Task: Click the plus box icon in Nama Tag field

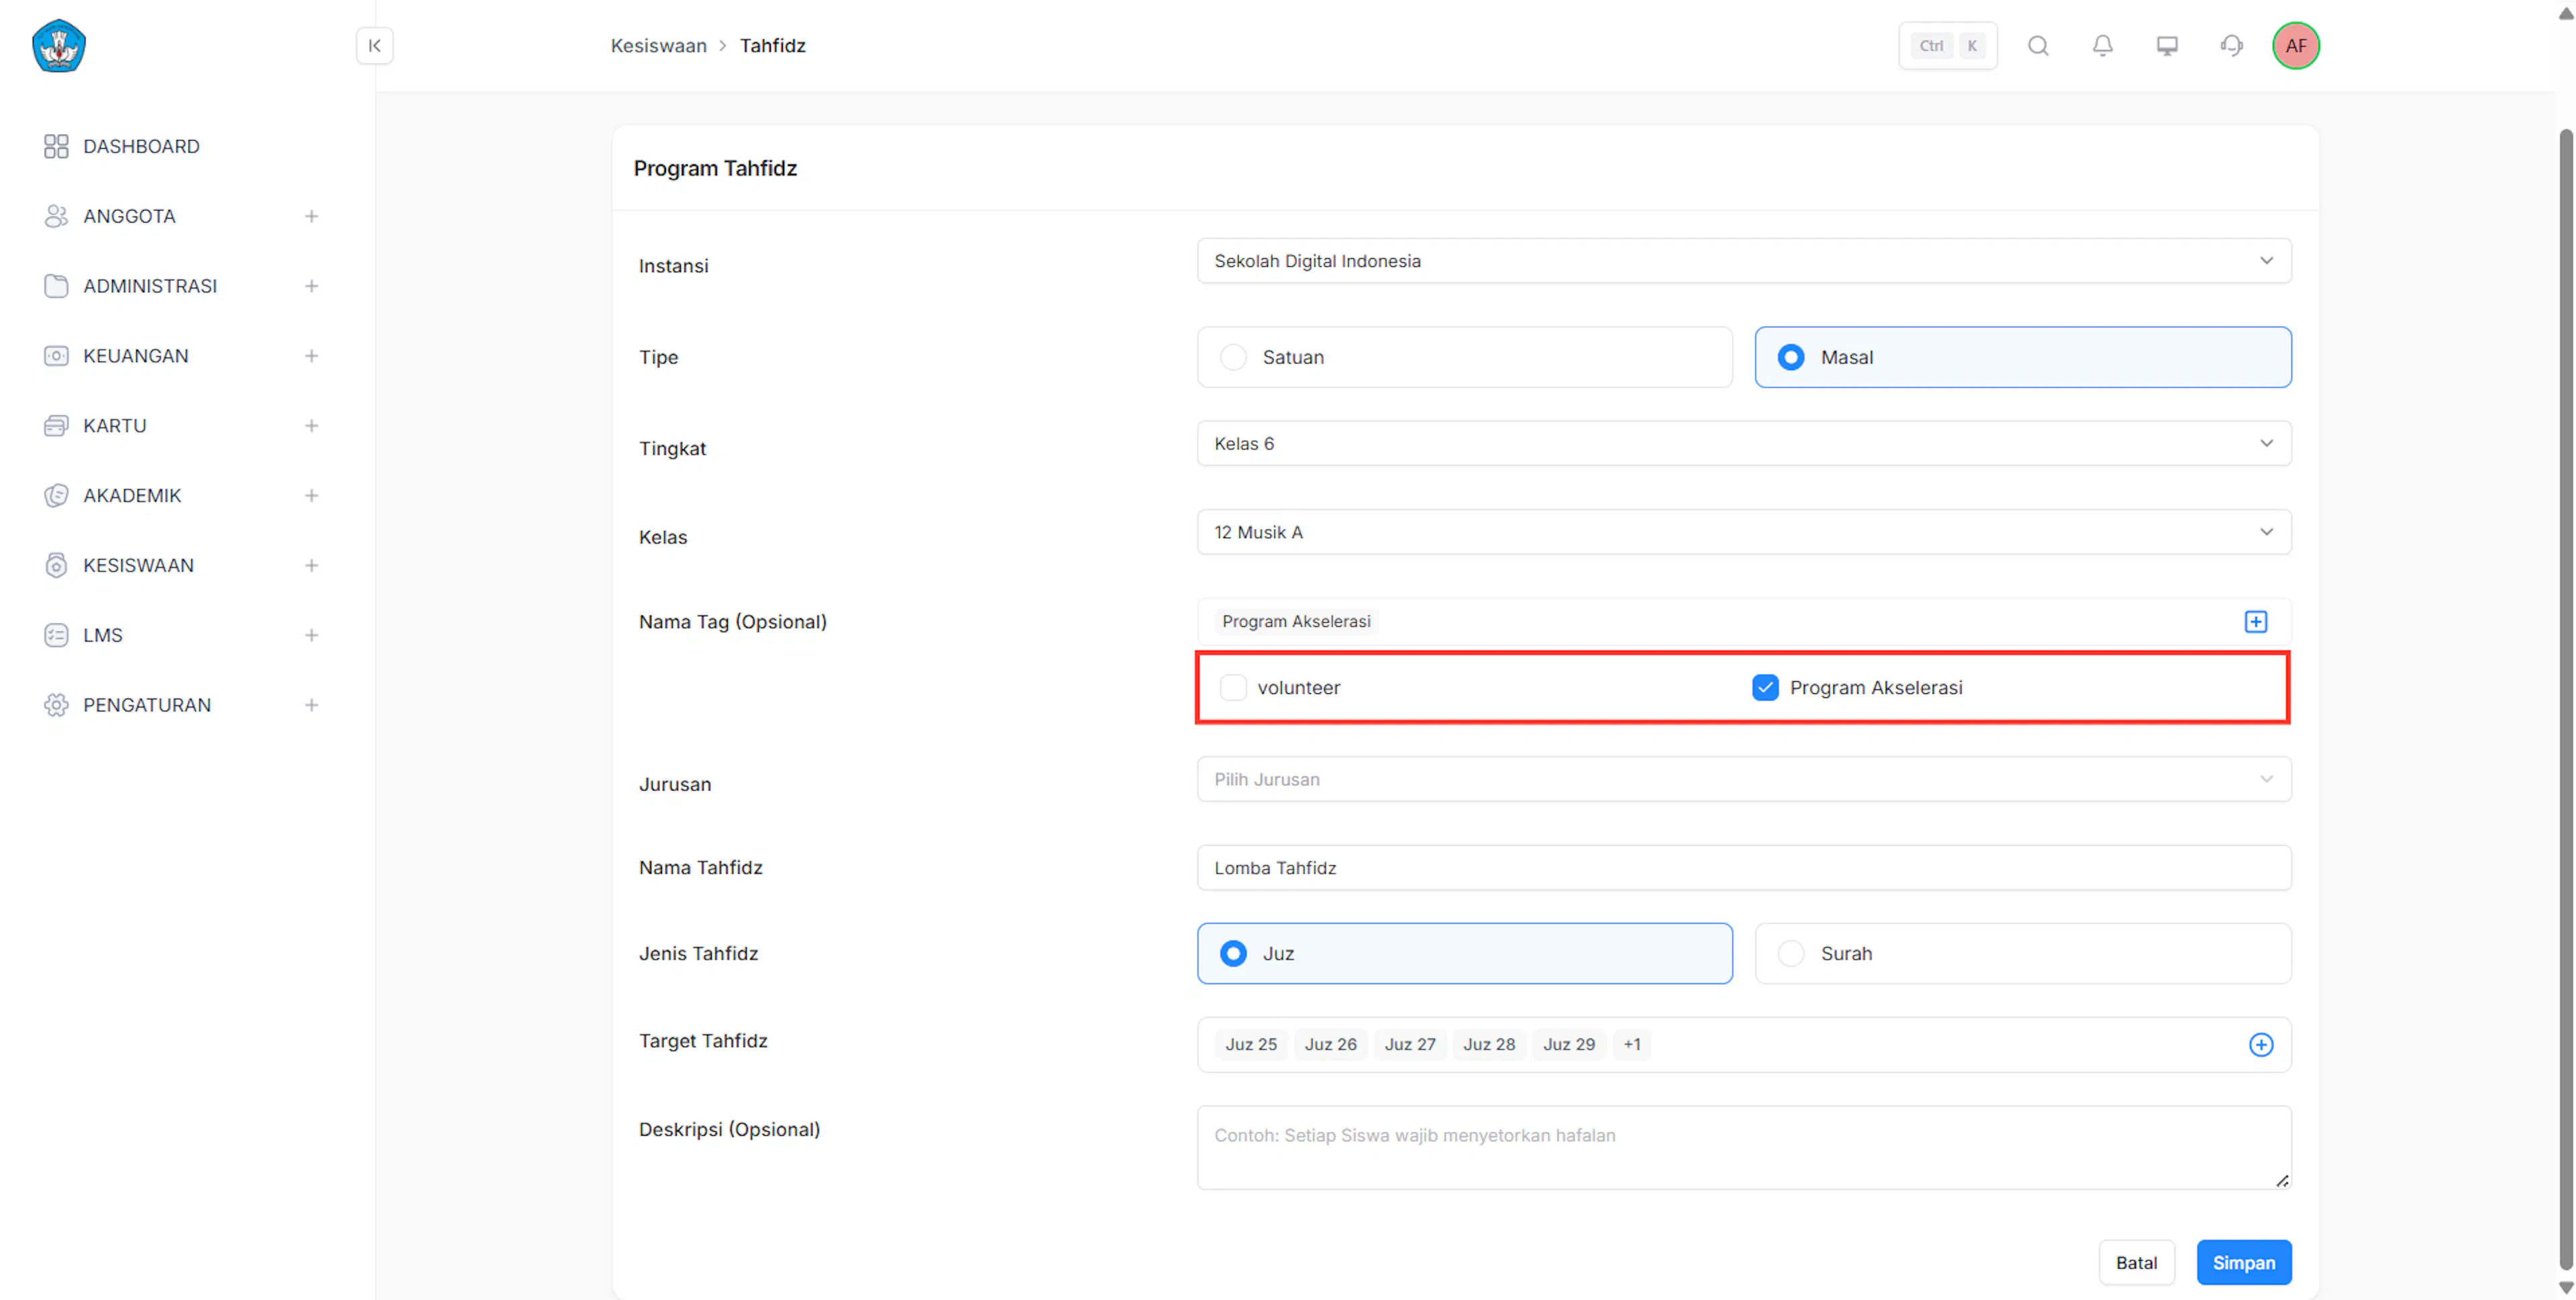Action: (2255, 623)
